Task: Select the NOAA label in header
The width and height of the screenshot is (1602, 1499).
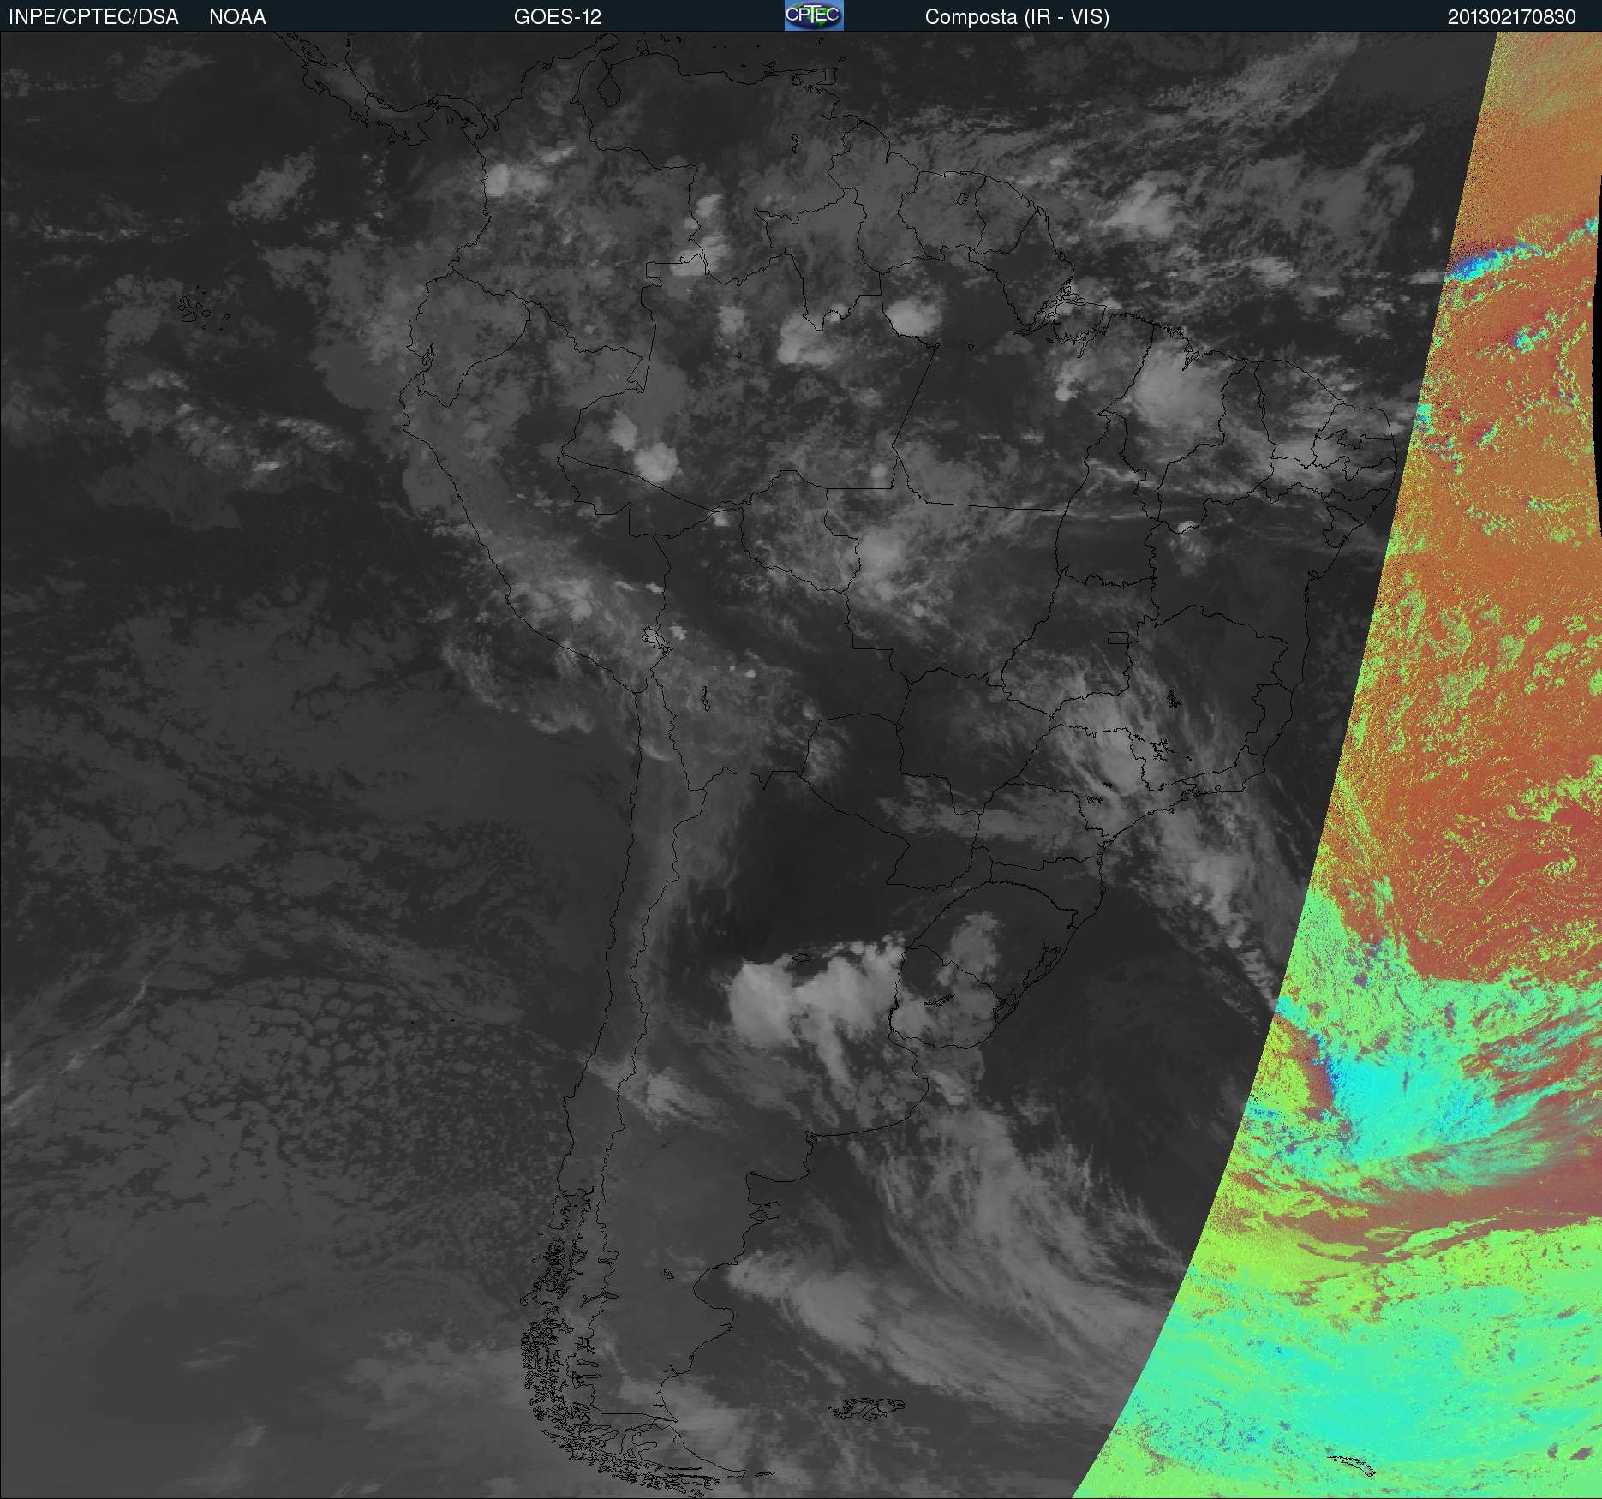Action: click(237, 17)
